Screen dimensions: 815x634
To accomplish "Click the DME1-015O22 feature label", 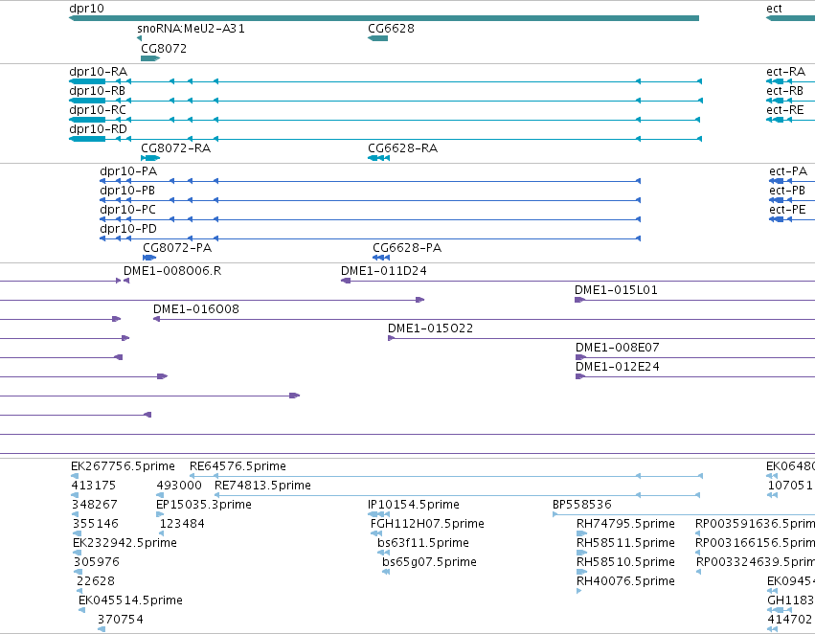I will (430, 328).
